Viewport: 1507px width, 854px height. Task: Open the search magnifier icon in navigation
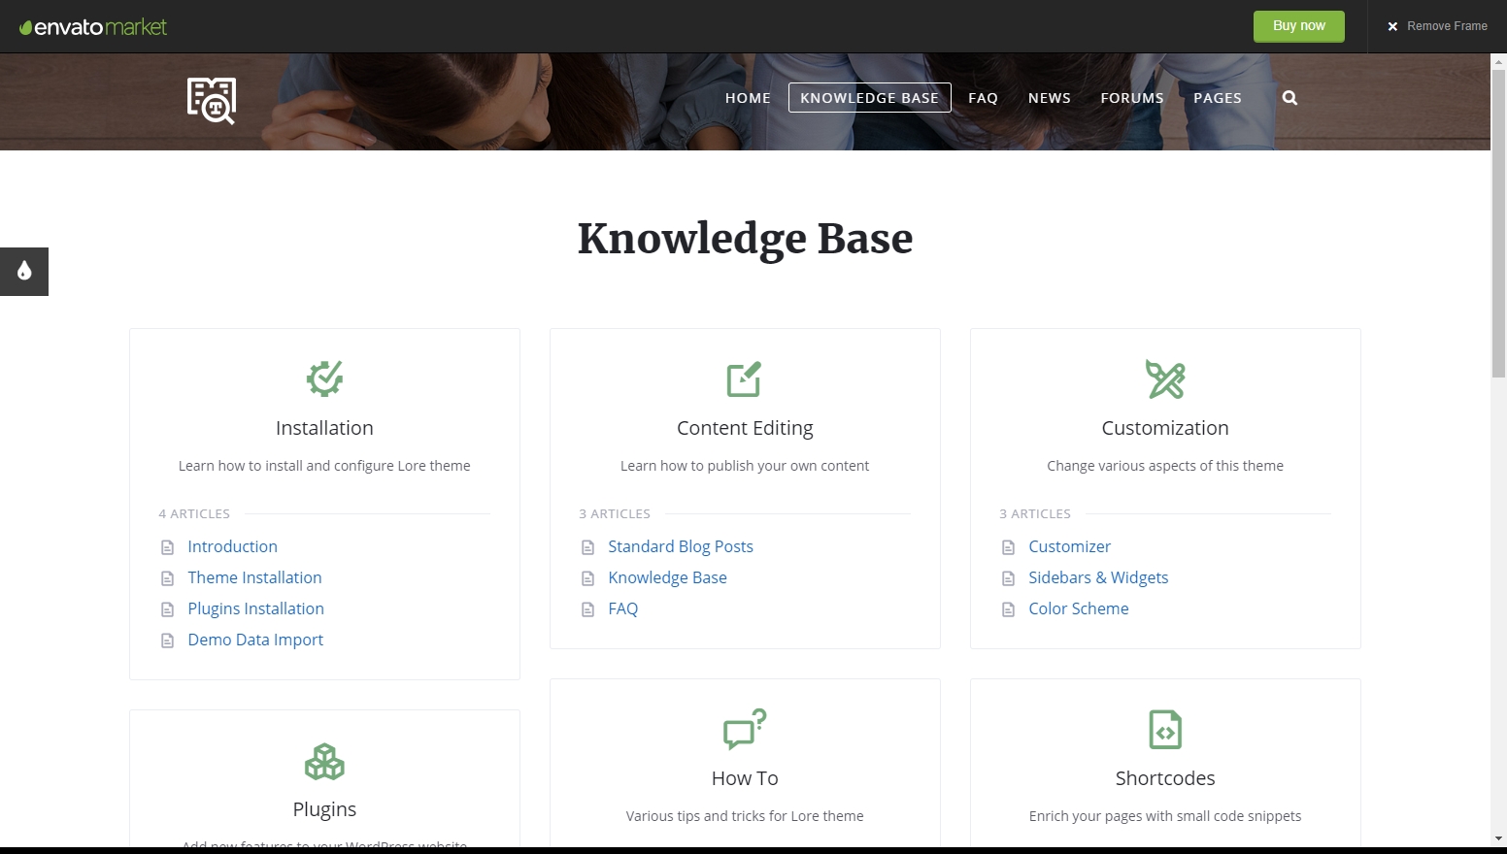1289,98
